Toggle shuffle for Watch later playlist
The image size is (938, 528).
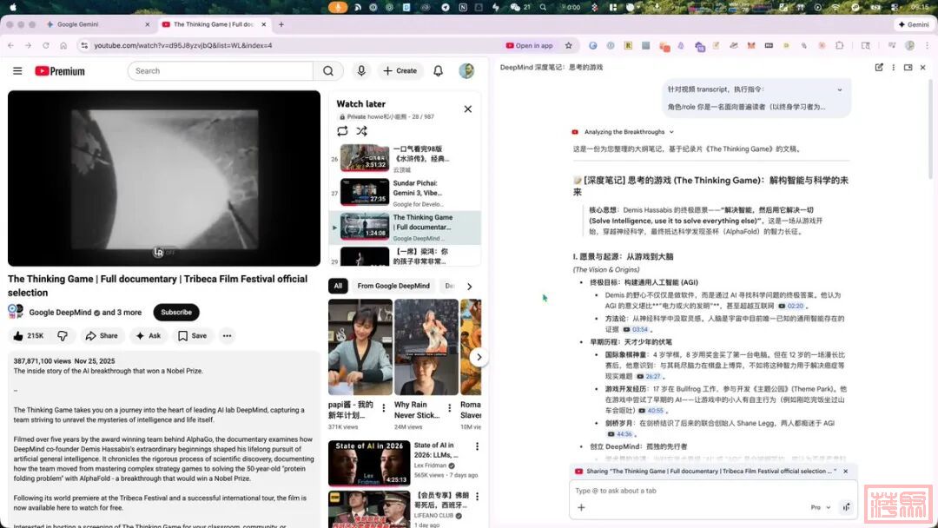click(361, 131)
